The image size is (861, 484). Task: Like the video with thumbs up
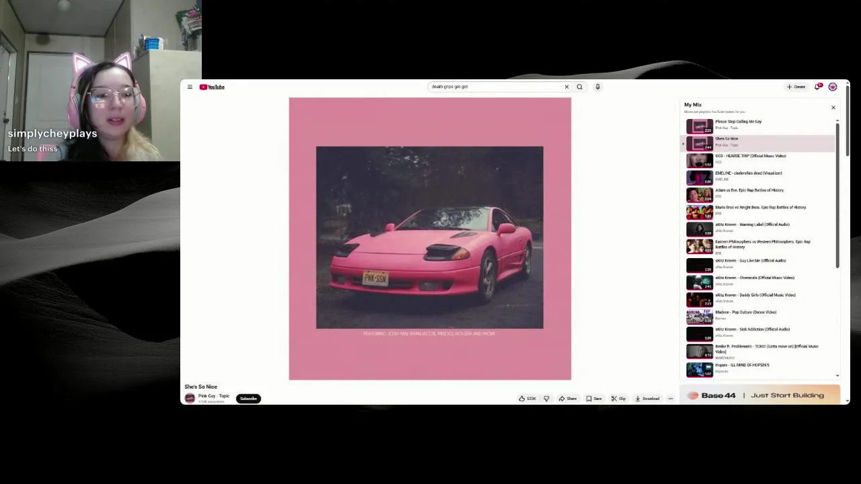527,399
